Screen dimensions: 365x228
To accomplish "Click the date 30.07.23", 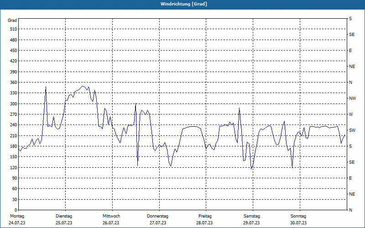I will point(298,223).
